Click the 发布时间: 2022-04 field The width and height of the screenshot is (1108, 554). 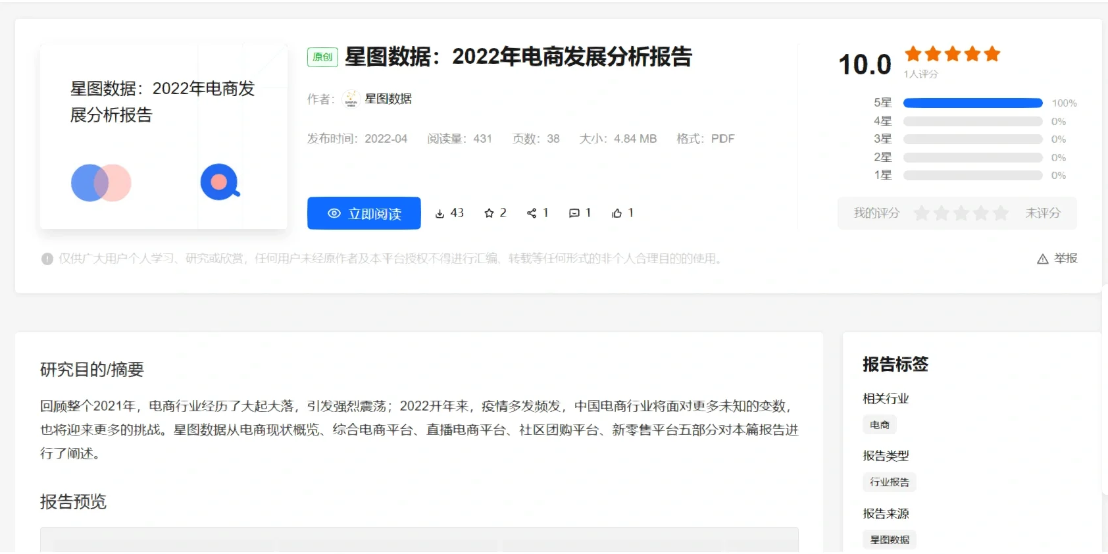(x=357, y=139)
